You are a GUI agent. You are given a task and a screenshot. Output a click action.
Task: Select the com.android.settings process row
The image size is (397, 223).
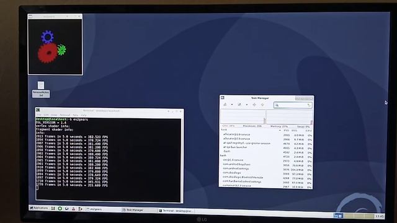266,169
